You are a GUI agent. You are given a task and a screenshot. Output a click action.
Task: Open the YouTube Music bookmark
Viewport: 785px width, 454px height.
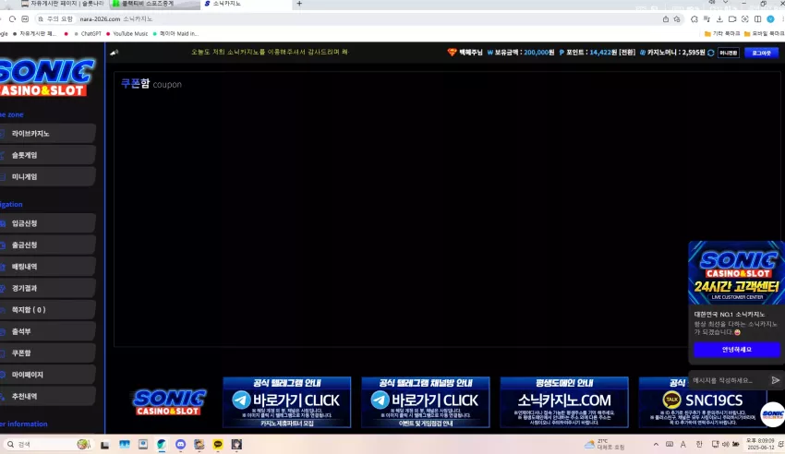tap(127, 33)
